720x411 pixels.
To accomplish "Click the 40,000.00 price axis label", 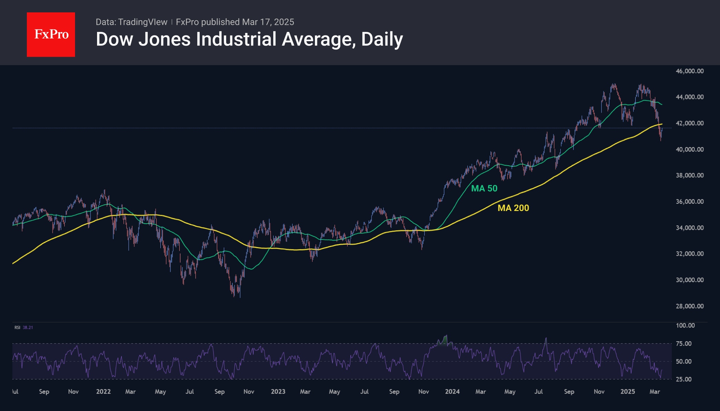I will [690, 149].
